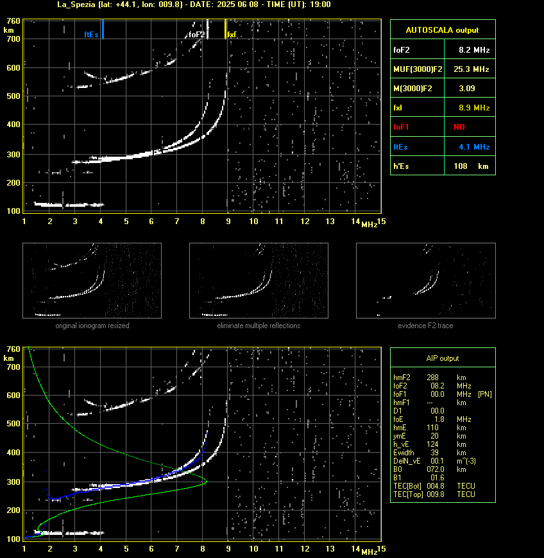Click the yellow fxI marker in top plot
This screenshot has height=558, width=544.
[225, 29]
